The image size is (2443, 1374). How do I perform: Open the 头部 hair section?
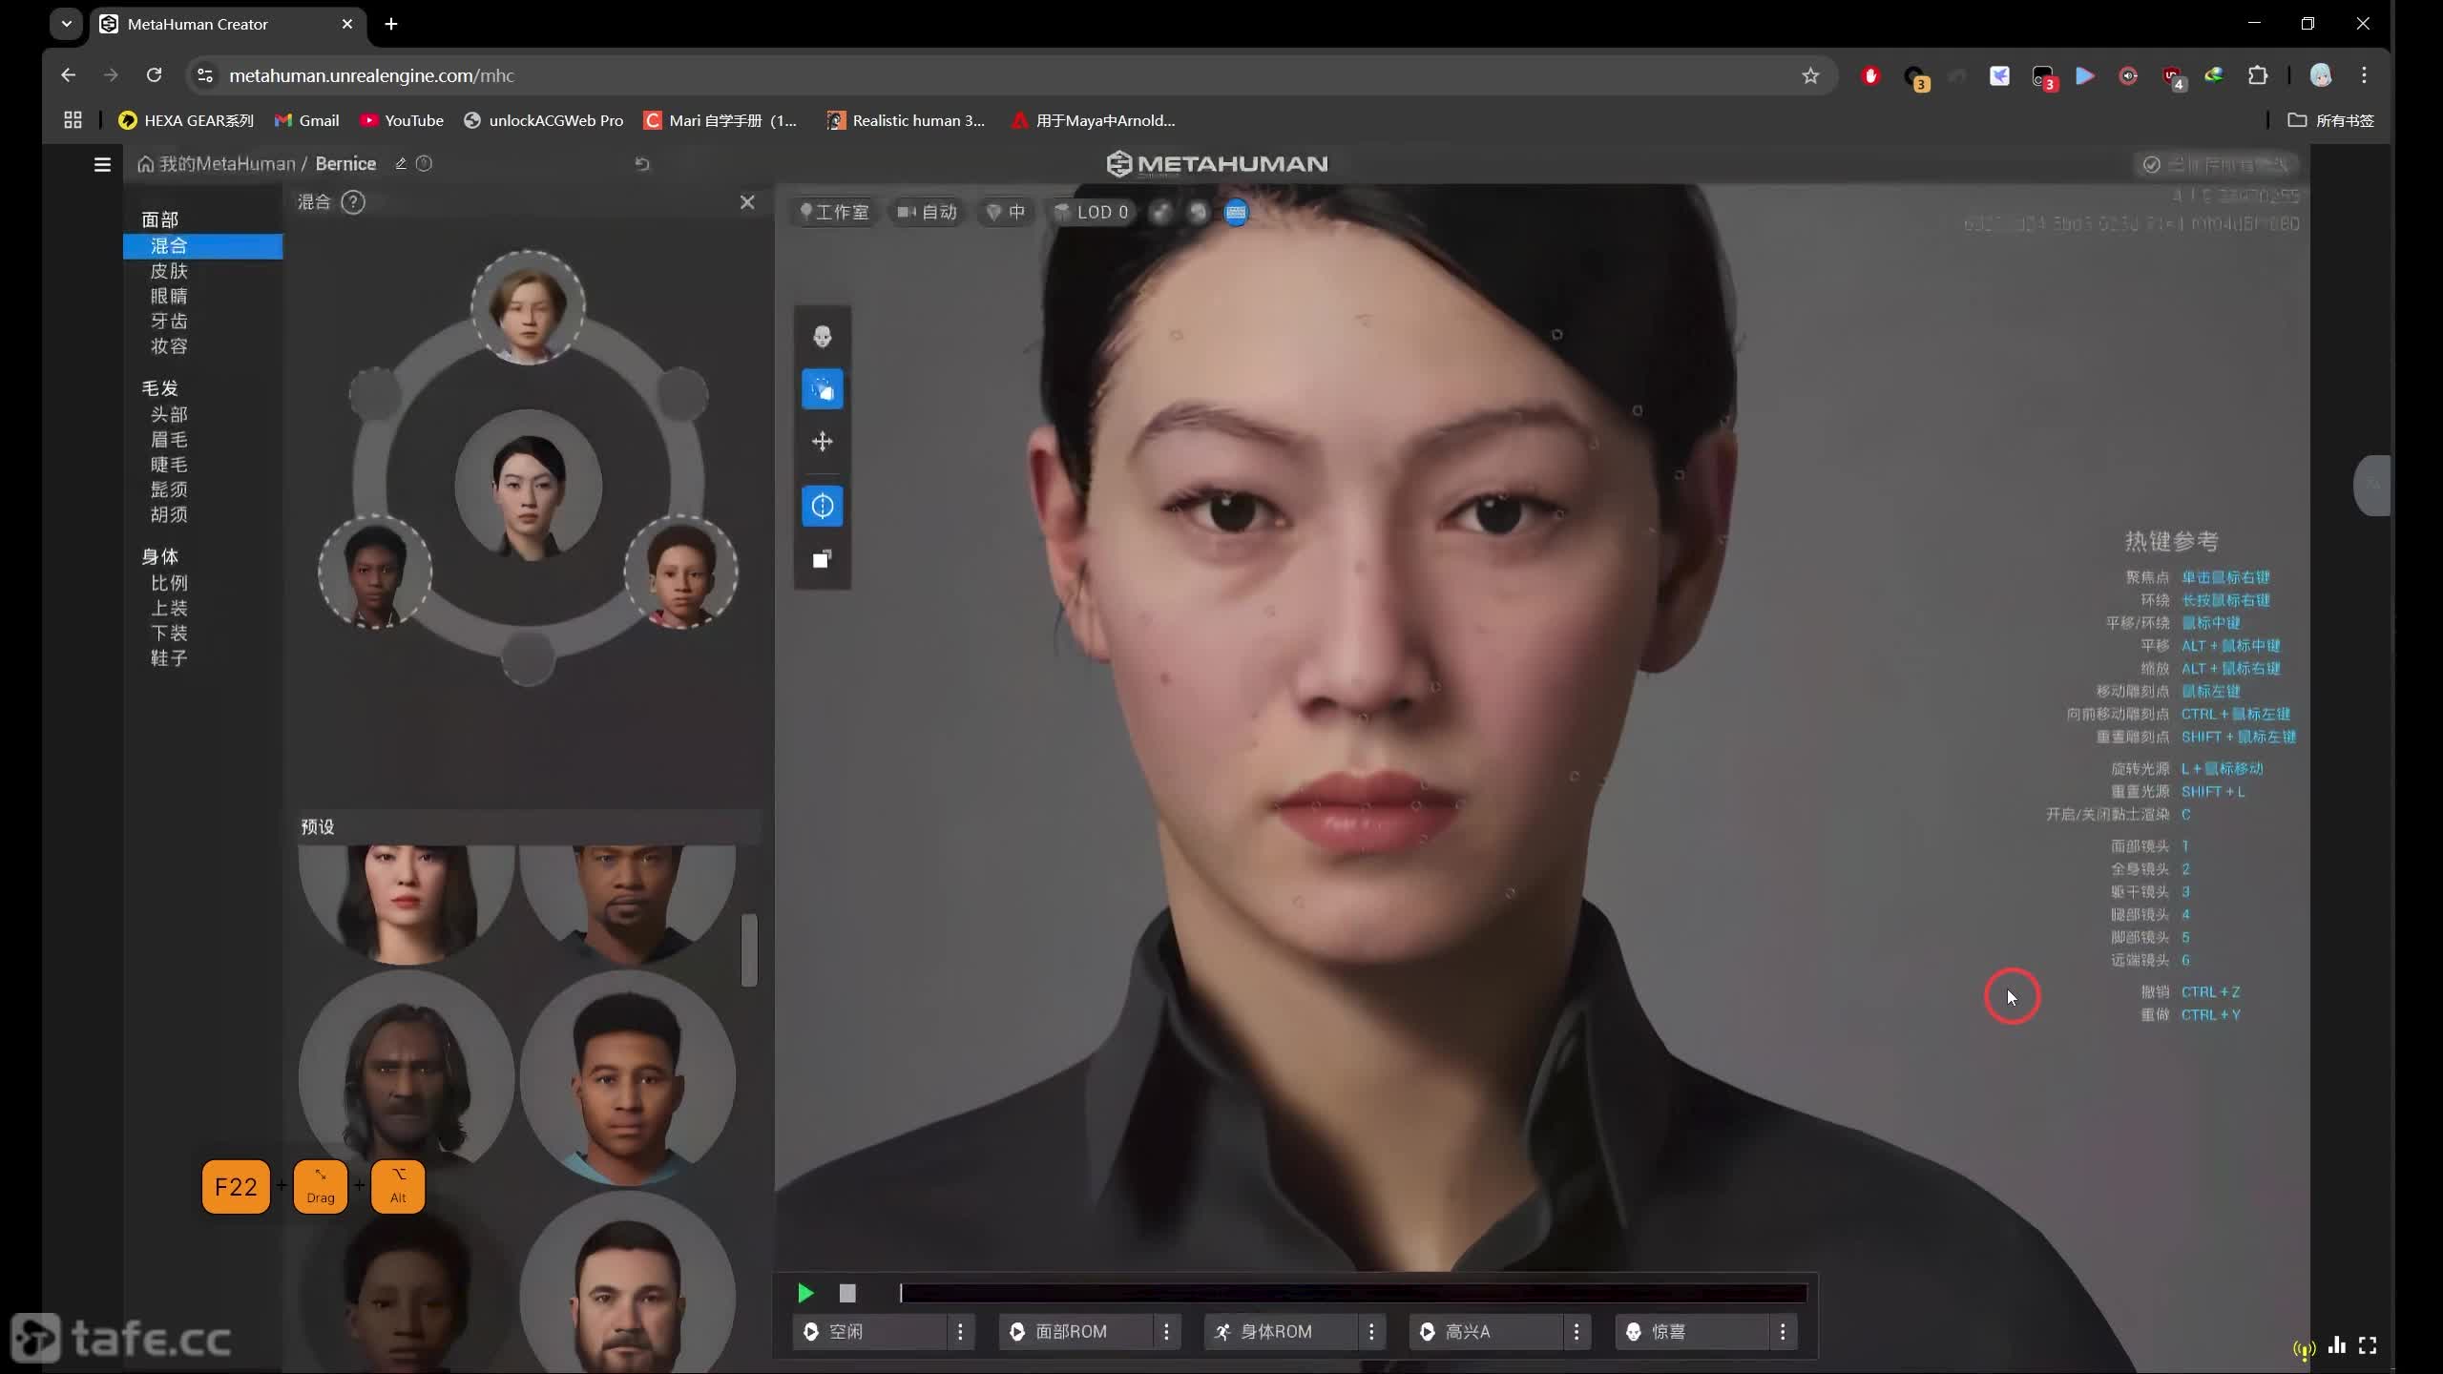[169, 415]
